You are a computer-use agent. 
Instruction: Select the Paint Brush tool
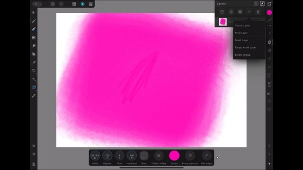point(34,21)
